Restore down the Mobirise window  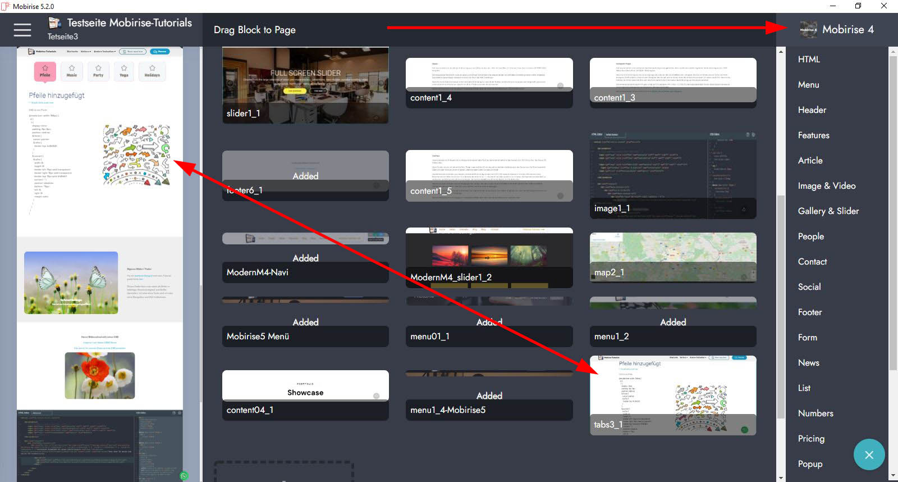point(858,6)
